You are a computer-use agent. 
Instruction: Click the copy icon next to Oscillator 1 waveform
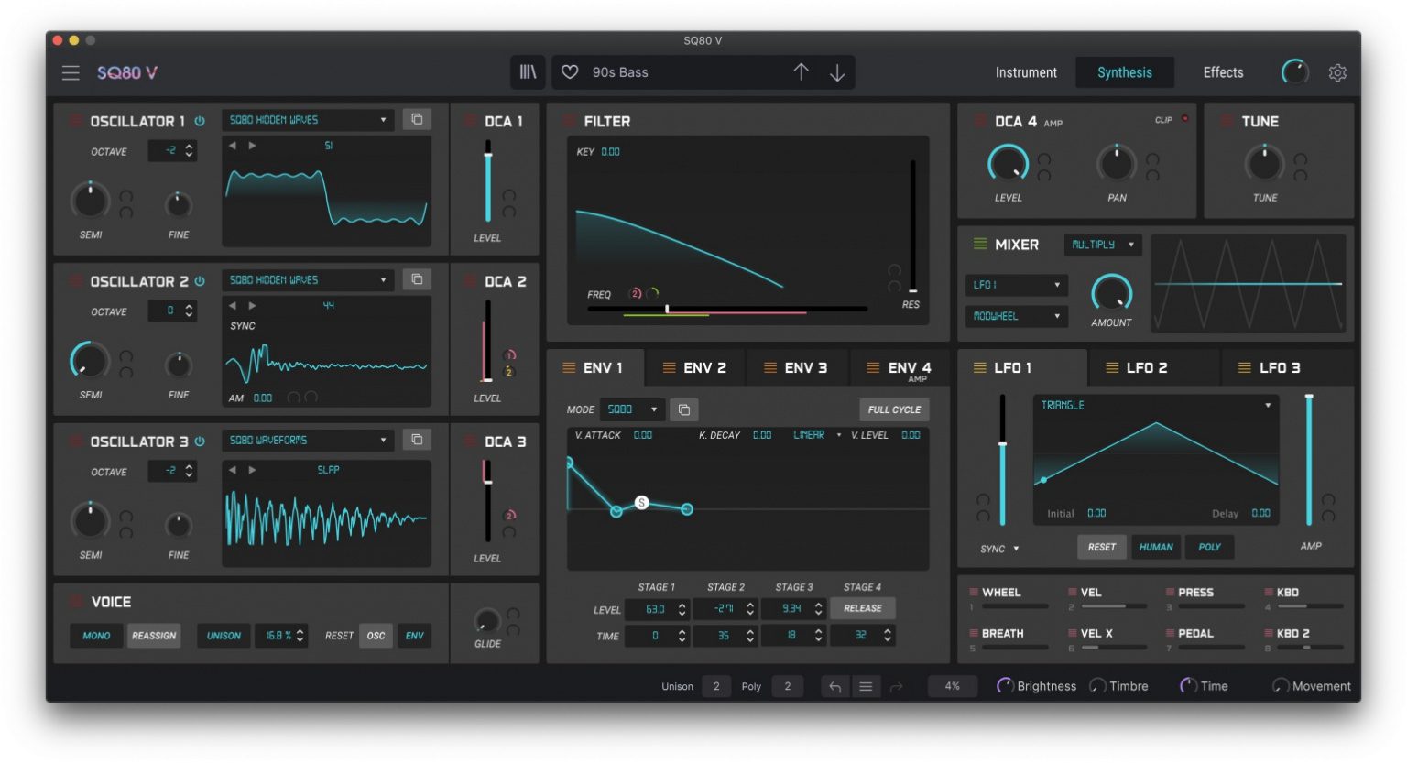pos(417,119)
